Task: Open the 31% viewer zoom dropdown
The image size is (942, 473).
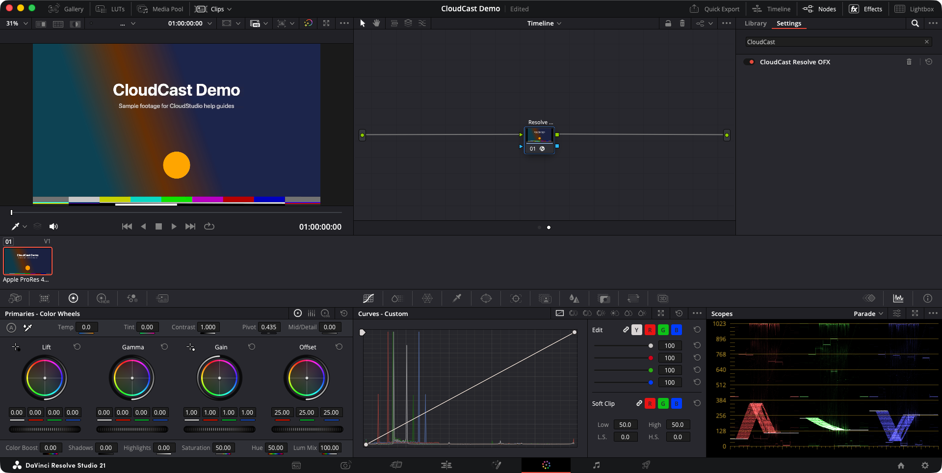Action: point(17,23)
